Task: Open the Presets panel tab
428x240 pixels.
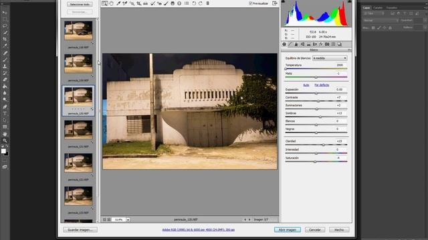Action: coord(333,44)
